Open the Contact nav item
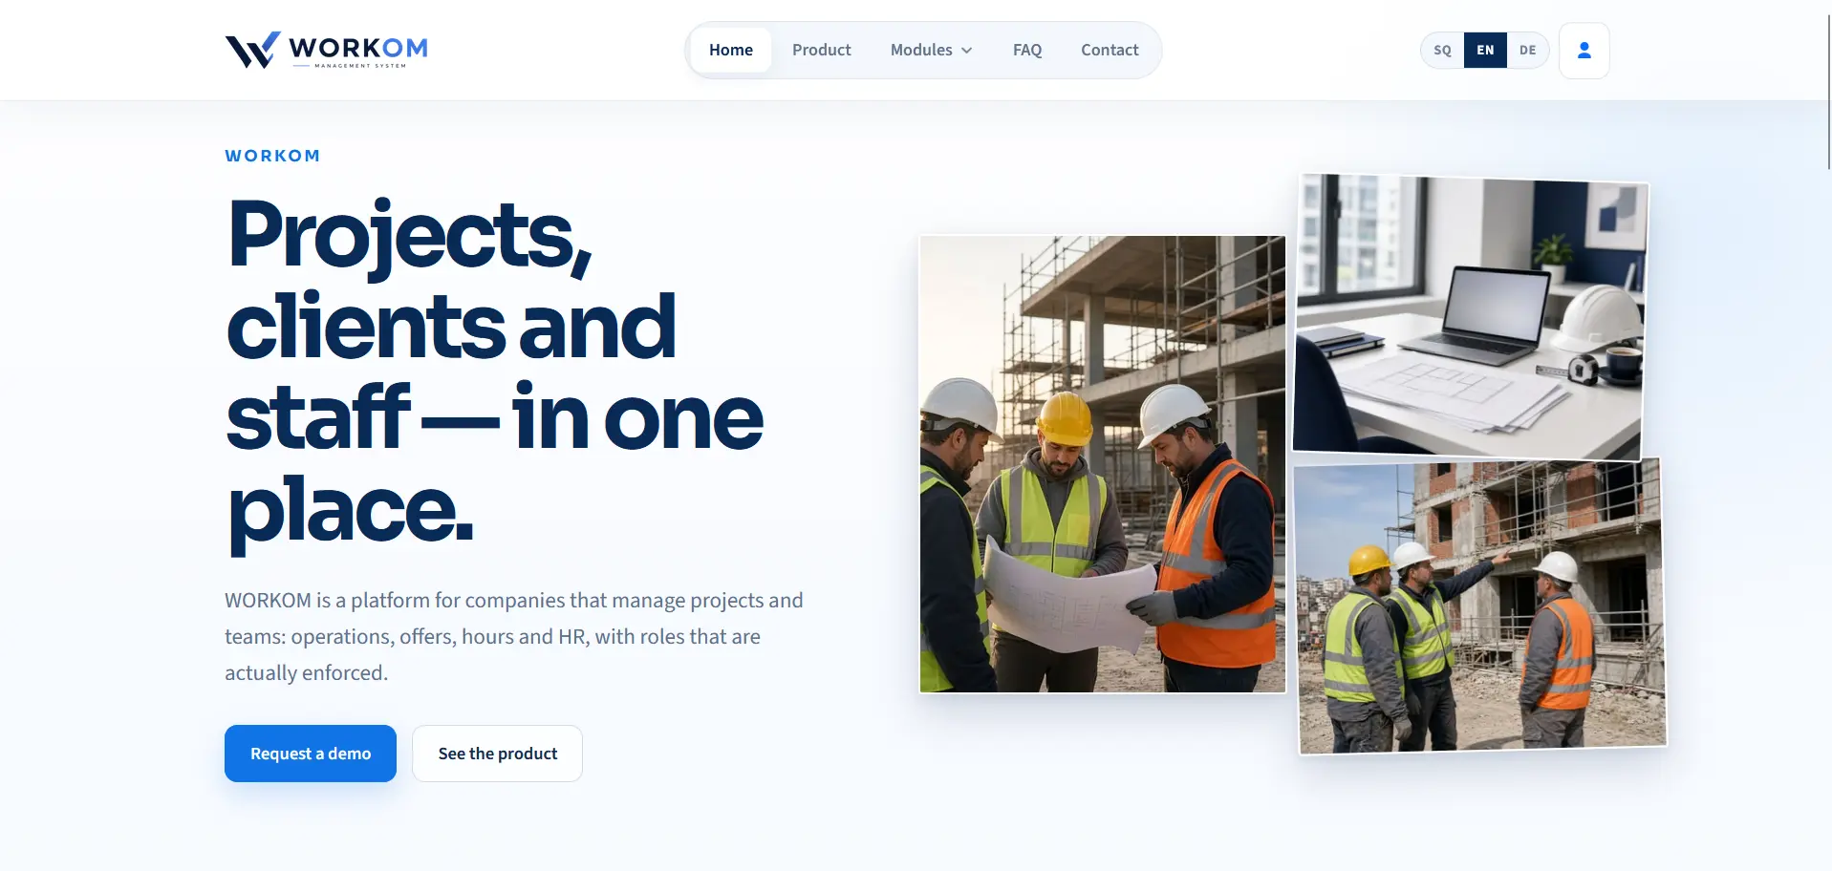This screenshot has width=1832, height=871. coord(1110,50)
